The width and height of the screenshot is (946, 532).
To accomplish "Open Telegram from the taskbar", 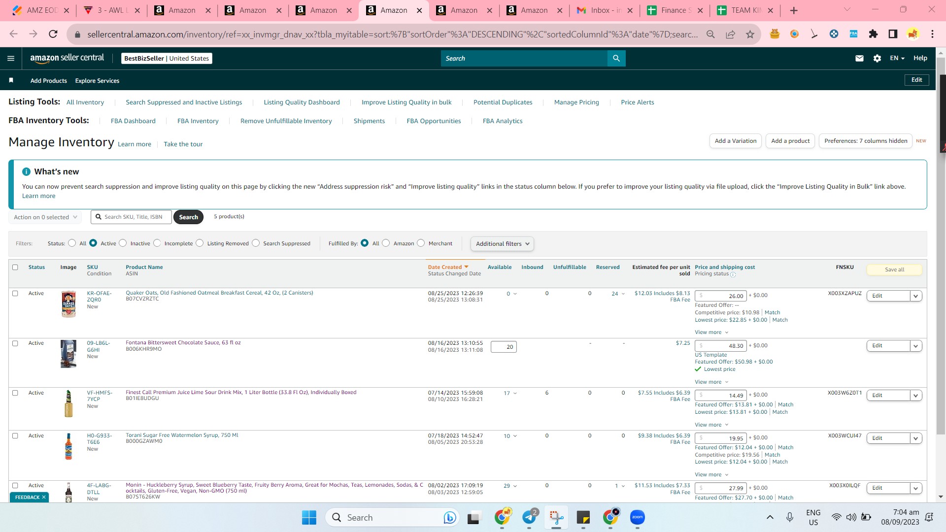I will click(x=530, y=517).
